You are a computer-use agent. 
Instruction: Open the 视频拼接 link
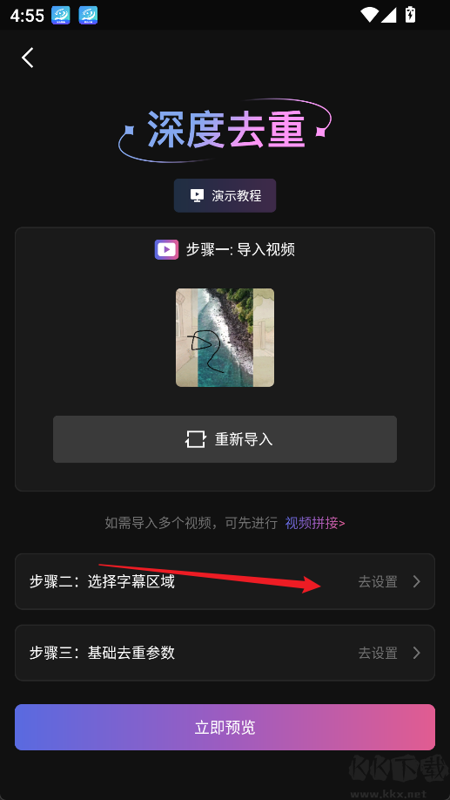click(315, 523)
